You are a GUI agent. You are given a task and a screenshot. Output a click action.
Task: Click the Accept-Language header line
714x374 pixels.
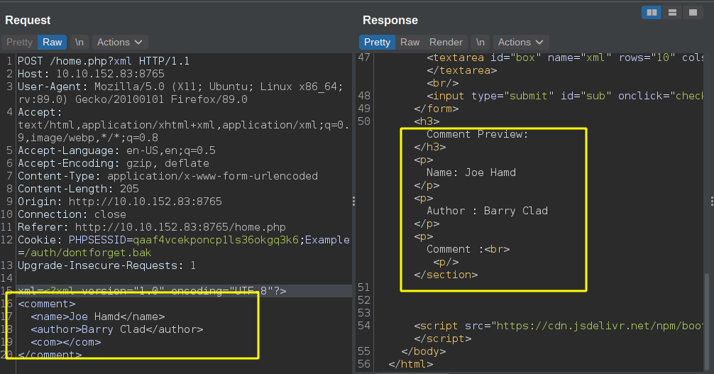[116, 150]
